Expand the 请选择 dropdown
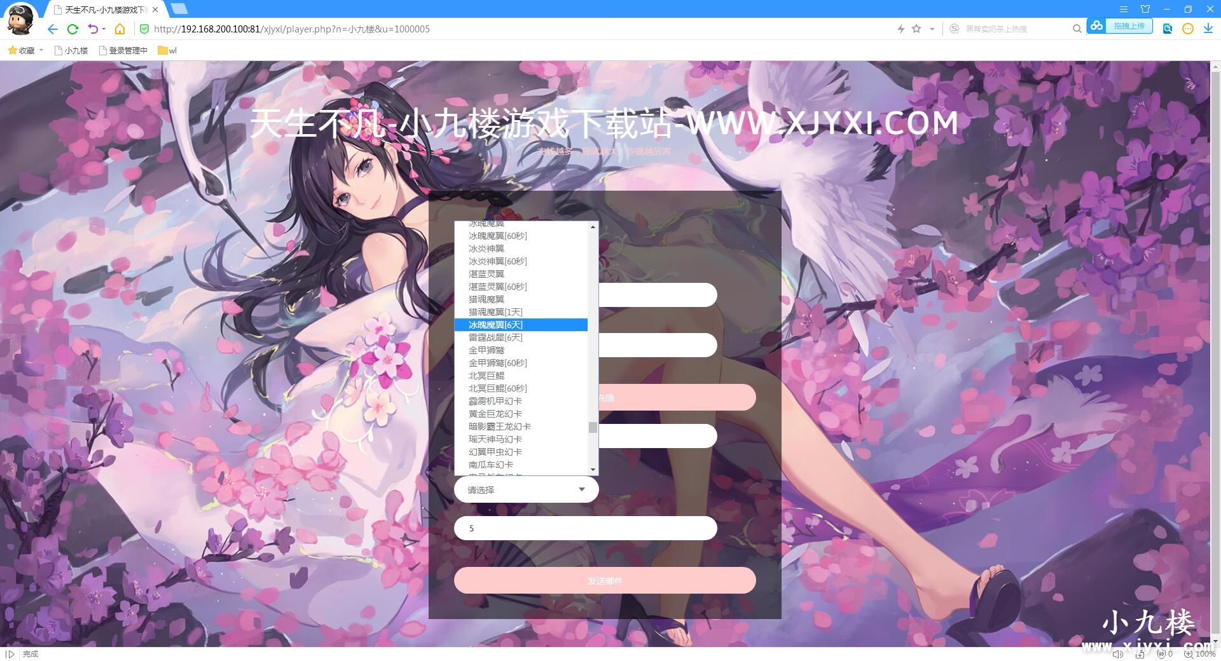1221x661 pixels. click(526, 490)
